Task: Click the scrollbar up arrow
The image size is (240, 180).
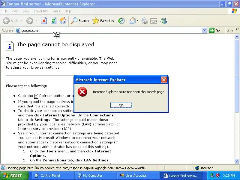Action: point(237,37)
